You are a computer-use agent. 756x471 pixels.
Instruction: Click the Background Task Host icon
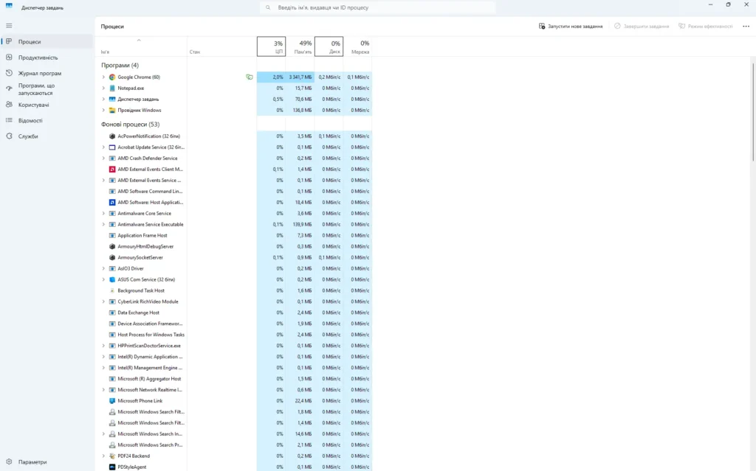(x=112, y=291)
